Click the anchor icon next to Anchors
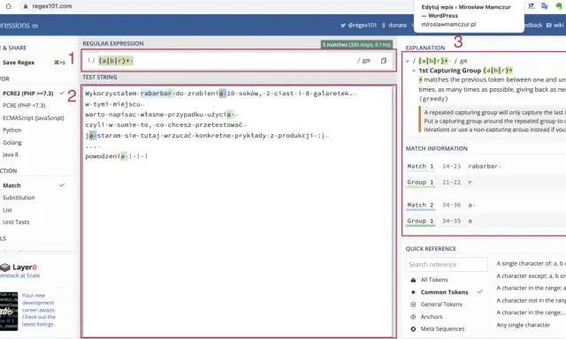566x339 pixels. click(x=413, y=317)
